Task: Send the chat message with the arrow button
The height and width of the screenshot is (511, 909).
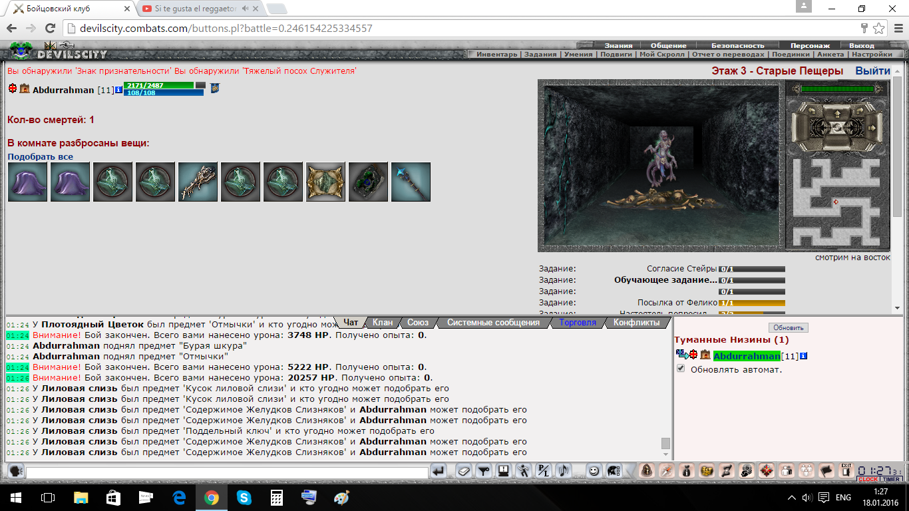Action: (x=439, y=471)
